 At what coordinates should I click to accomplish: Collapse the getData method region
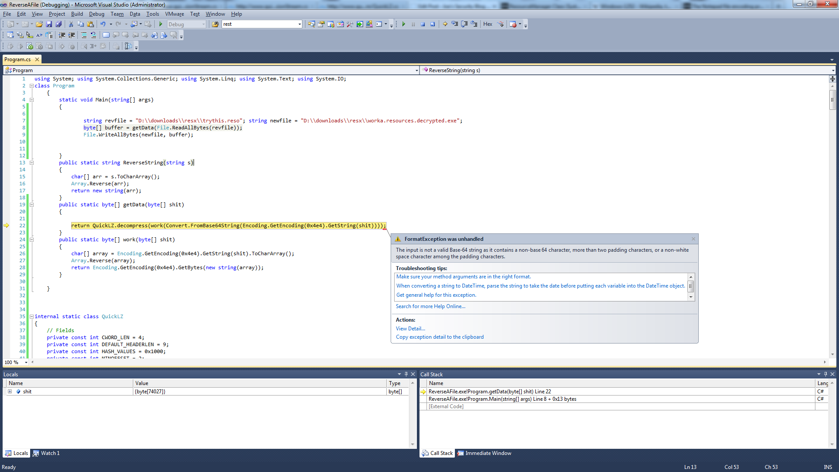point(31,205)
